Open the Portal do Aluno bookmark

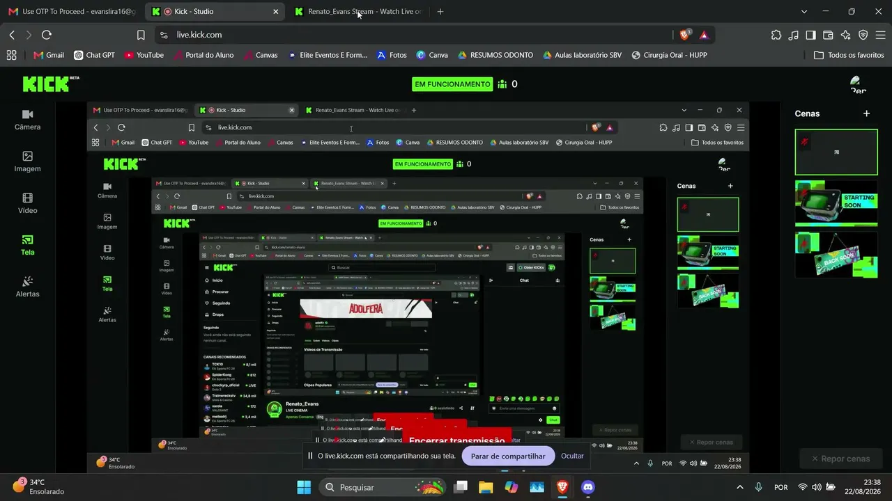[203, 55]
